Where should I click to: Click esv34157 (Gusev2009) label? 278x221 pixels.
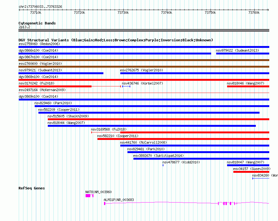coord(252,169)
